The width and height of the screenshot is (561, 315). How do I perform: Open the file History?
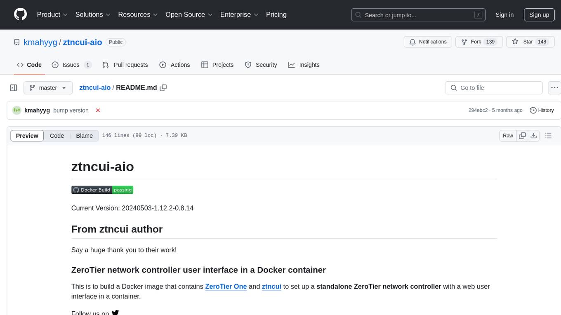pyautogui.click(x=542, y=110)
